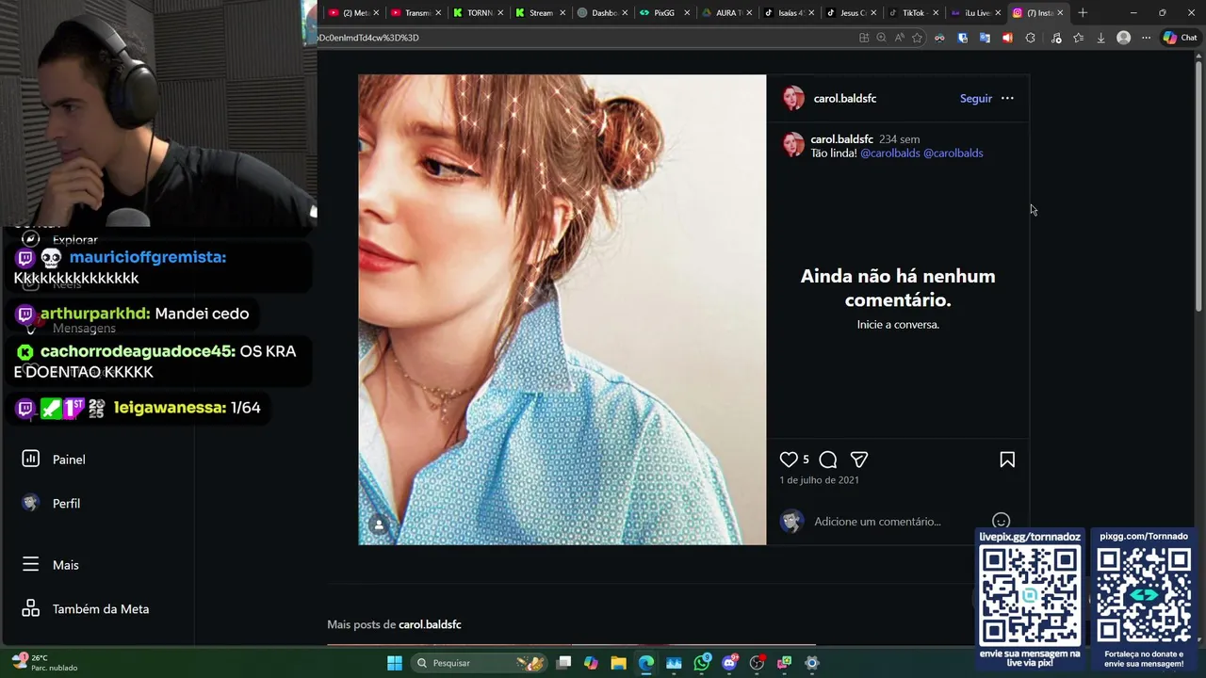Viewport: 1206px width, 678px height.
Task: Open carol.baldsfc link under Mais posts
Action: (430, 624)
